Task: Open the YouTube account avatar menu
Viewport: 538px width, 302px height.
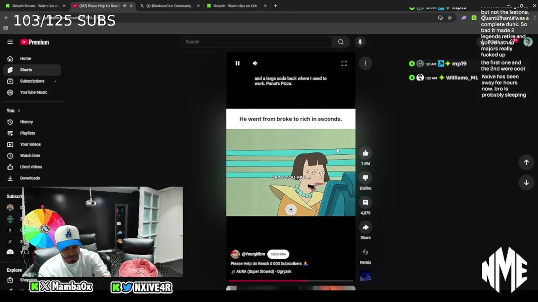Action: coord(528,42)
